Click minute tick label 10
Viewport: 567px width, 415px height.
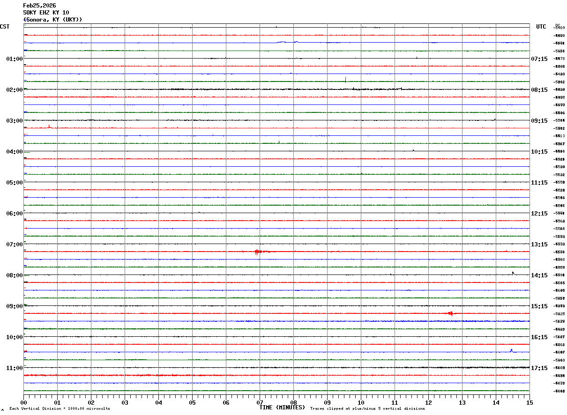tap(361, 402)
